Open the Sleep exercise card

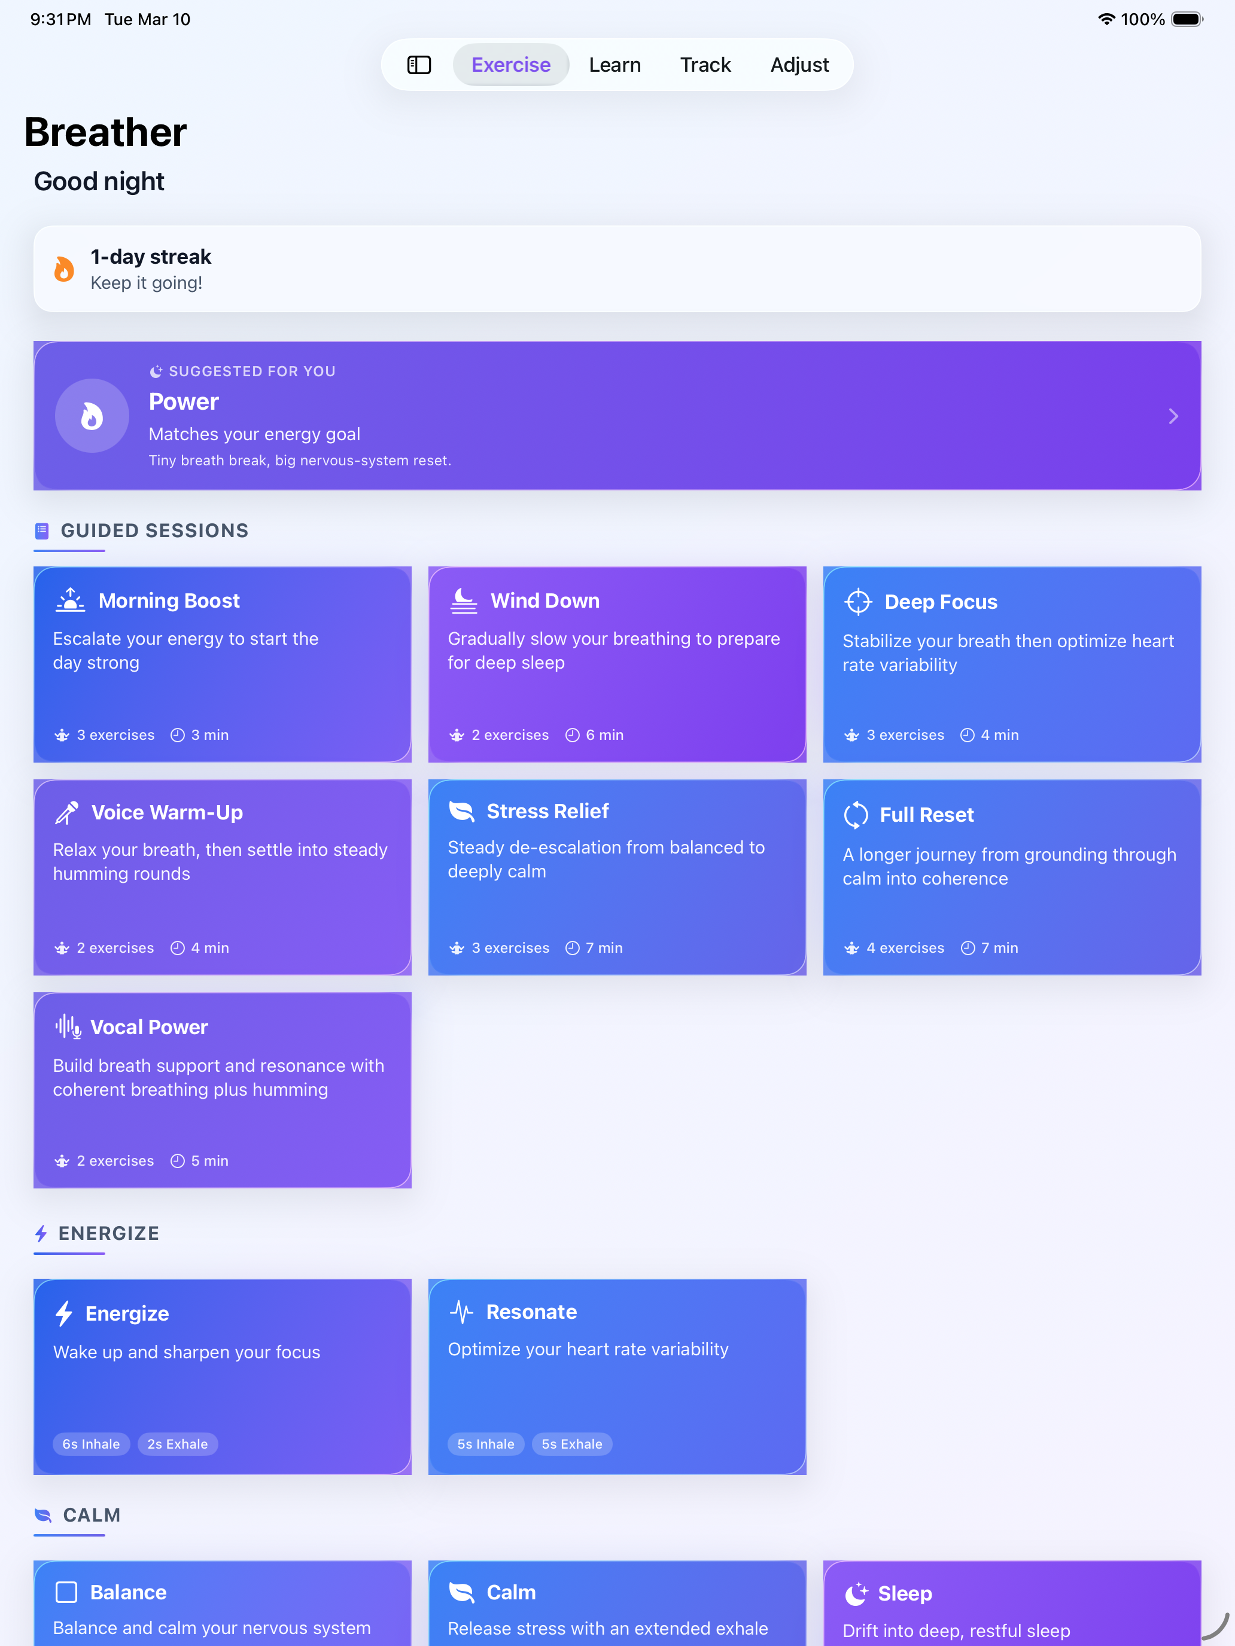click(x=1012, y=1604)
